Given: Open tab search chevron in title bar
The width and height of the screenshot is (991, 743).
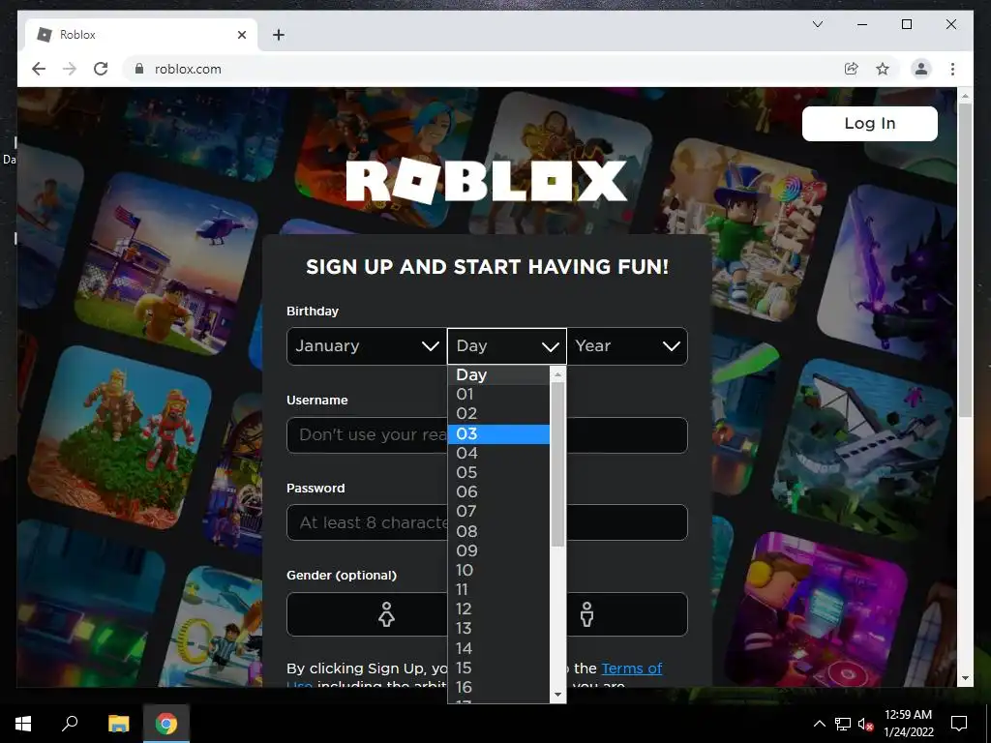Looking at the screenshot, I should click(x=817, y=24).
